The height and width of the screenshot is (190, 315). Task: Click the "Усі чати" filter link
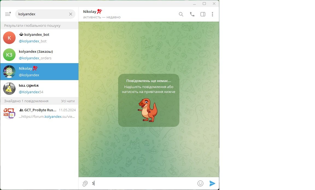[x=68, y=101]
